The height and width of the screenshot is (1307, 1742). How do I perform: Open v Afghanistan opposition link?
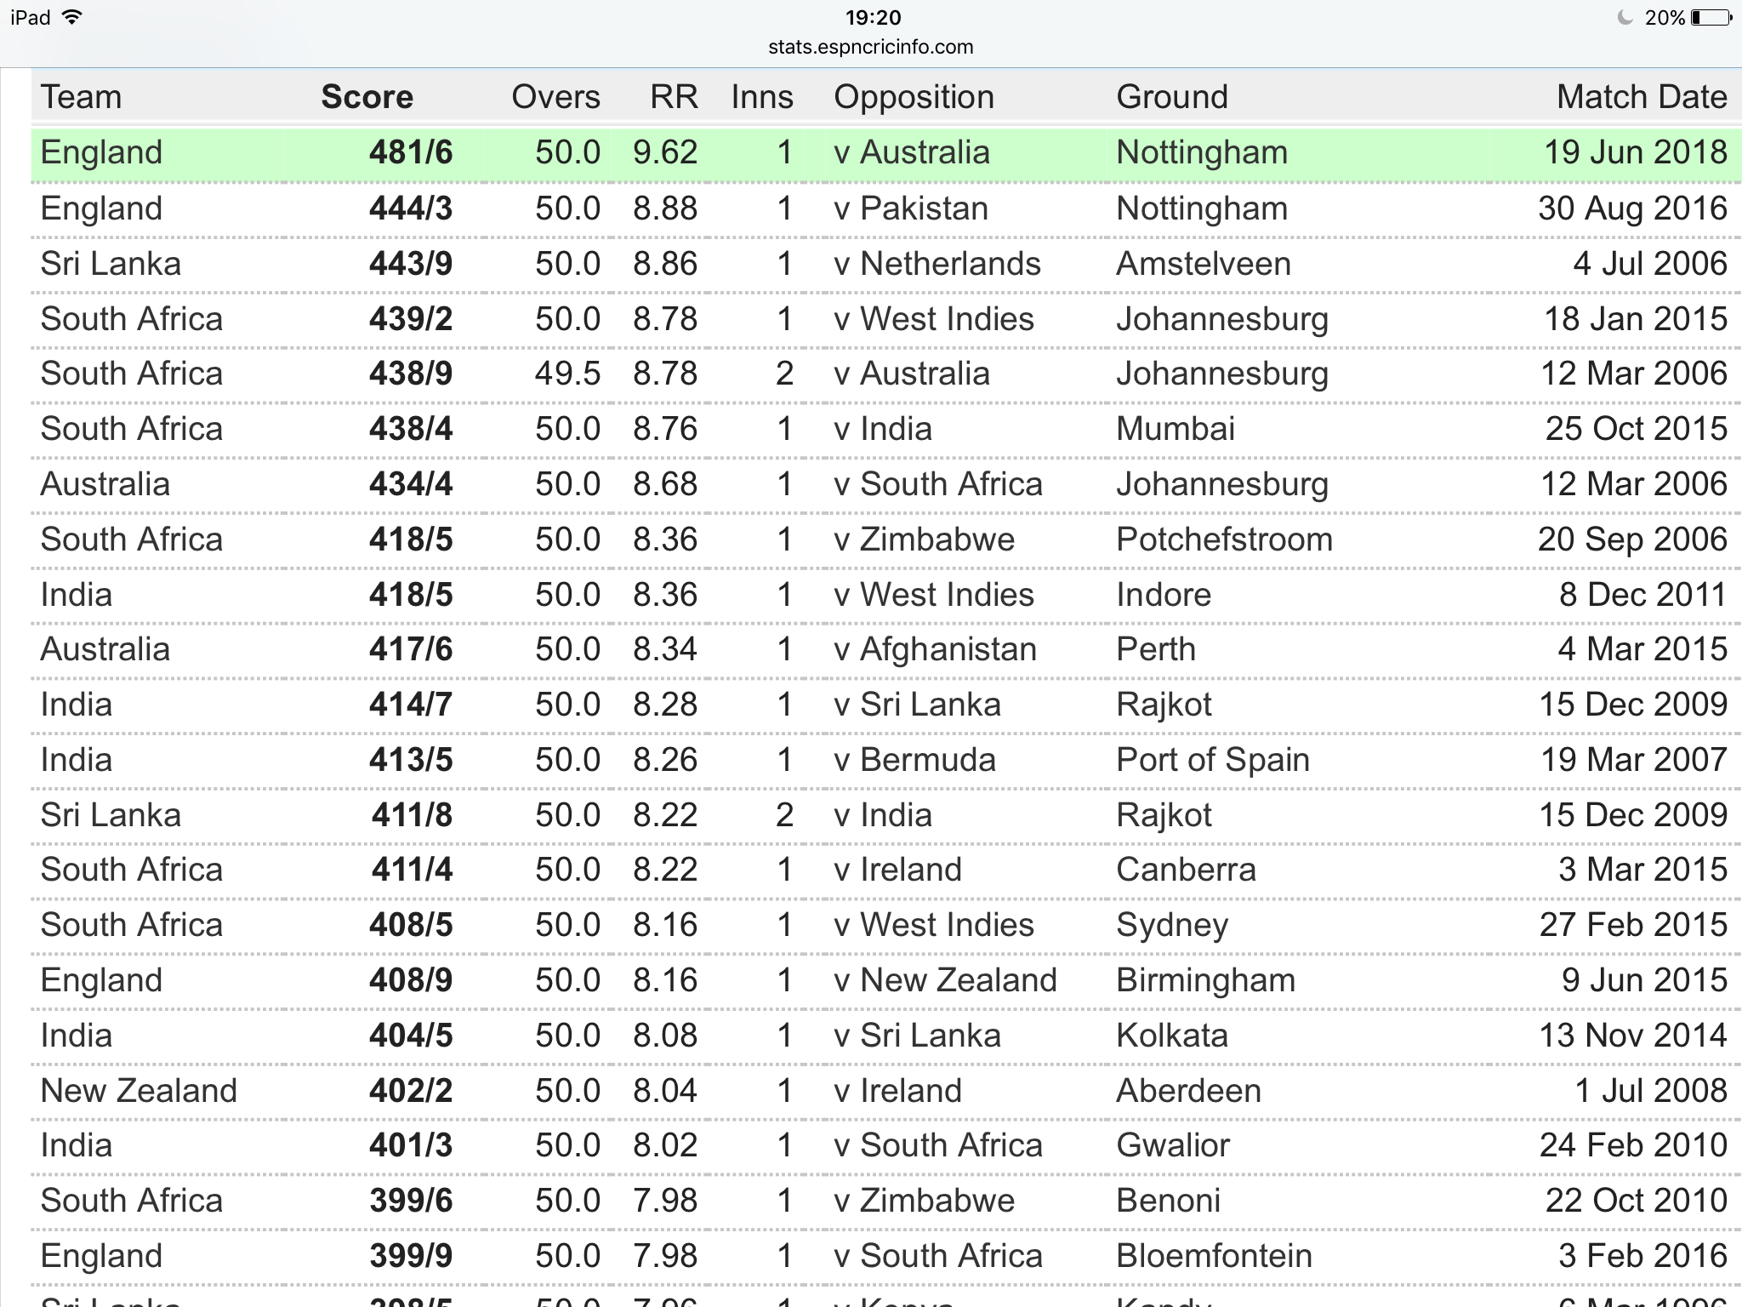pyautogui.click(x=936, y=649)
